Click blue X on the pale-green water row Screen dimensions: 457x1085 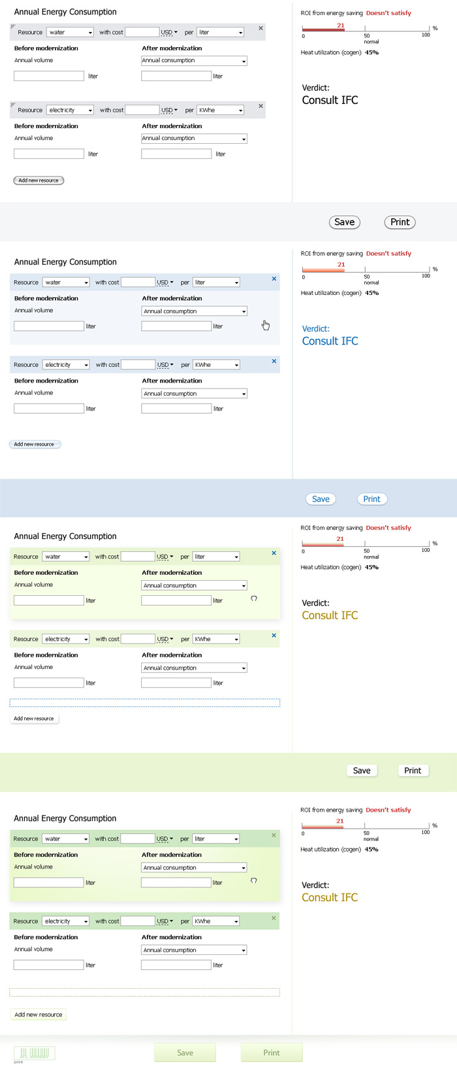(x=274, y=553)
